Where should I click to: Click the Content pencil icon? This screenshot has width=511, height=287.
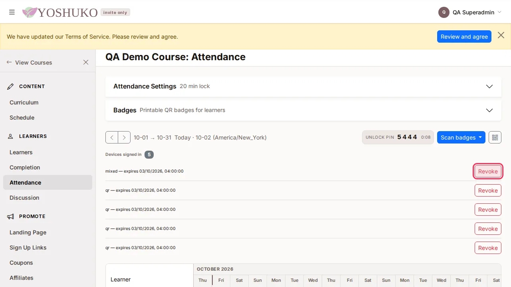[x=11, y=86]
